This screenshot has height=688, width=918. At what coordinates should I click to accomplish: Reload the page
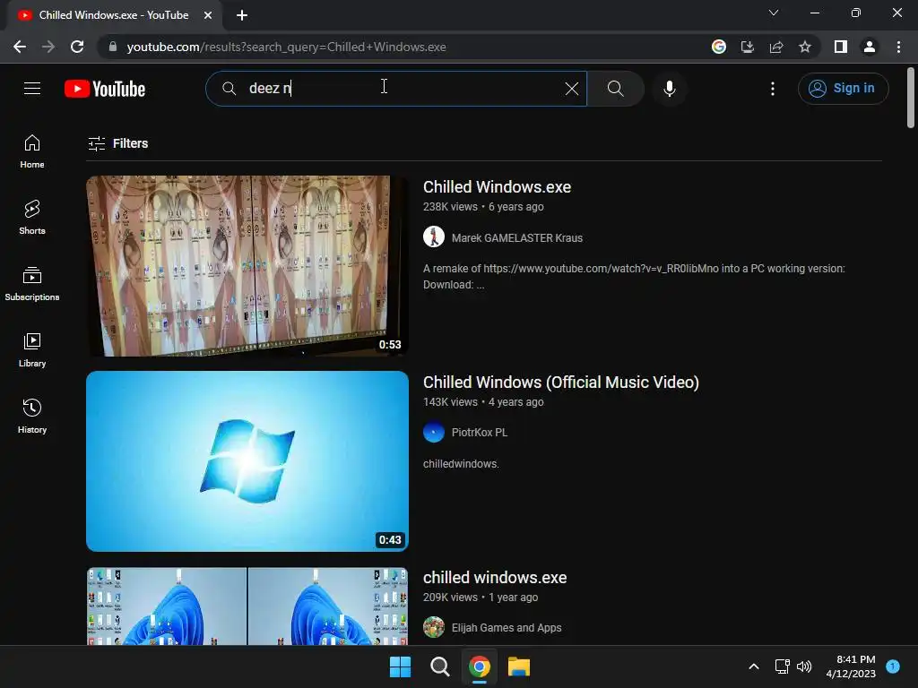77,47
